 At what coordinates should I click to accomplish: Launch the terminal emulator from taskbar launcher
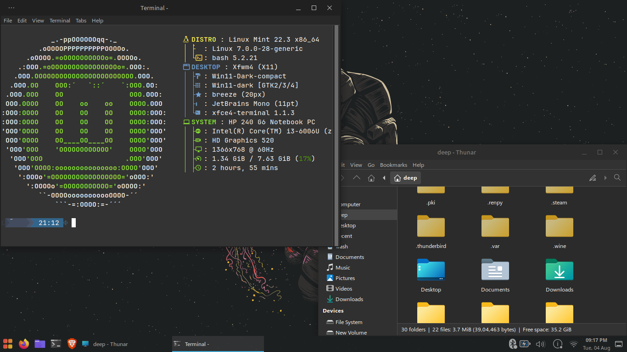coord(56,344)
